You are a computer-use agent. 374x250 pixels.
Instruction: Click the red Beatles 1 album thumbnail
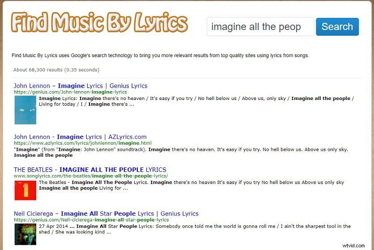[x=25, y=190]
